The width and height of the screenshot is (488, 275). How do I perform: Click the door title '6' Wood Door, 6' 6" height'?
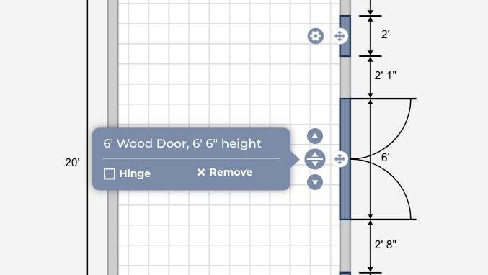(x=182, y=143)
